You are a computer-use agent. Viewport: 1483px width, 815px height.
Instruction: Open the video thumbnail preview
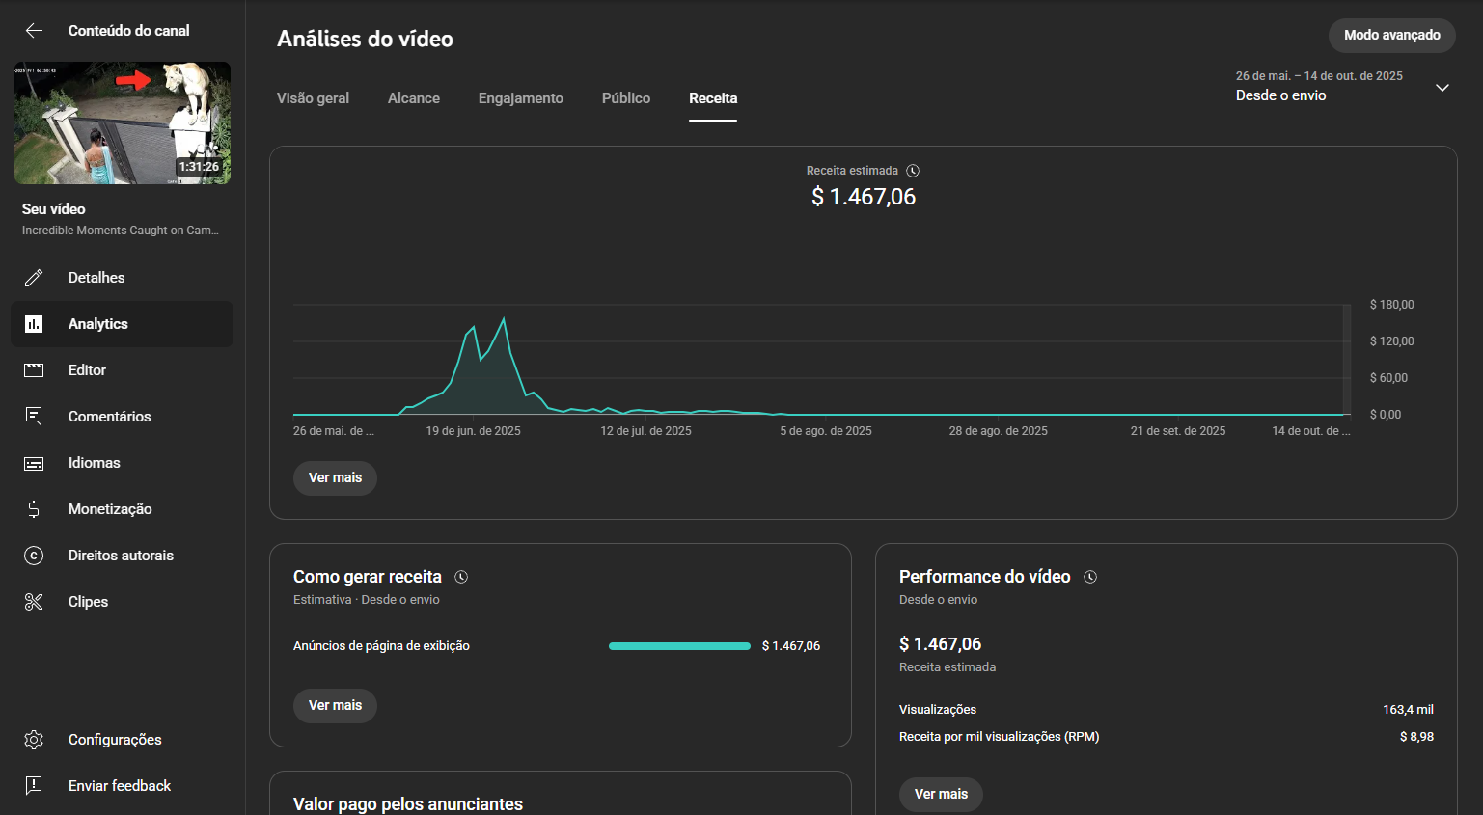(123, 123)
